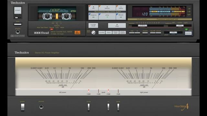Flip the amplifier power switch

(x=23, y=107)
